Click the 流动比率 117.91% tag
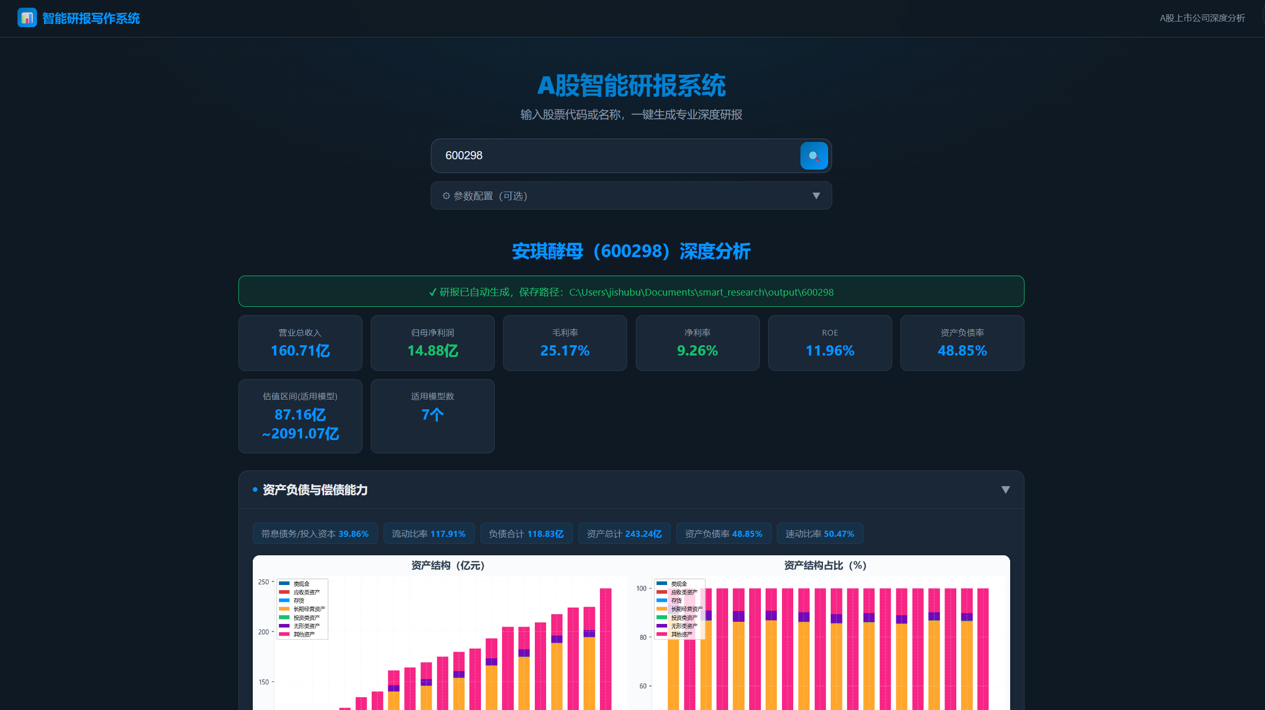This screenshot has height=710, width=1265. click(429, 534)
